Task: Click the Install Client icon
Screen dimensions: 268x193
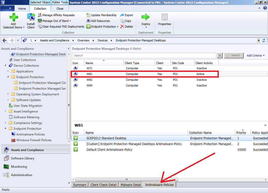Action: tap(31, 17)
